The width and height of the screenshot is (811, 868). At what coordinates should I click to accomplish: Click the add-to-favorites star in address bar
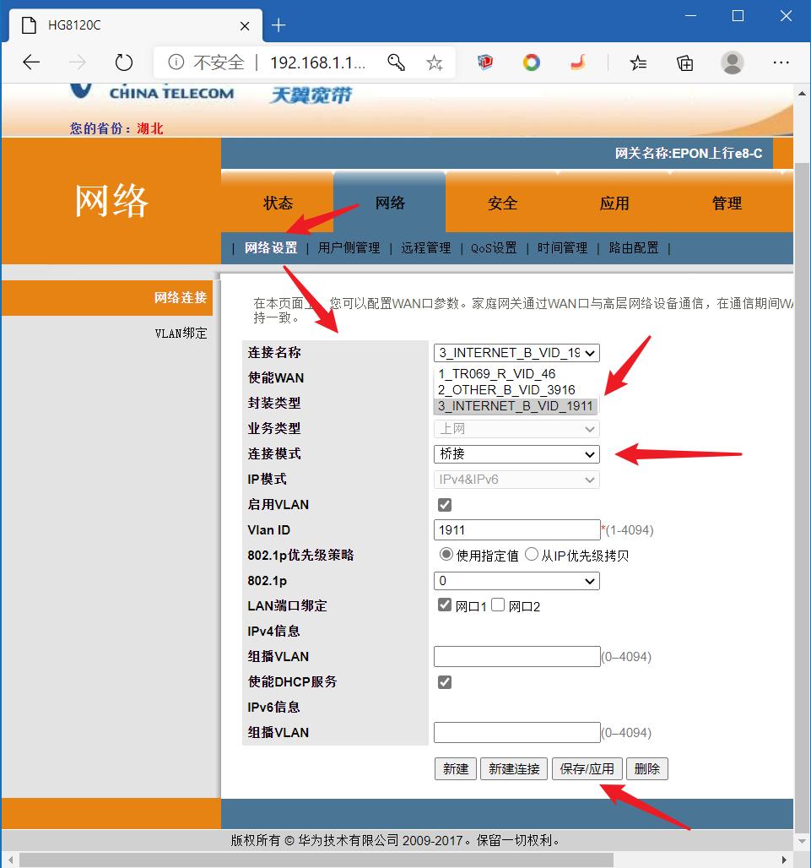coord(434,62)
